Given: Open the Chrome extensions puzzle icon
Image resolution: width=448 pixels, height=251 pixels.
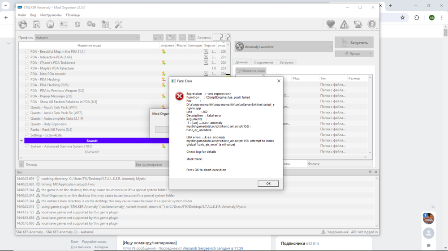Looking at the screenshot, I should [x=417, y=18].
